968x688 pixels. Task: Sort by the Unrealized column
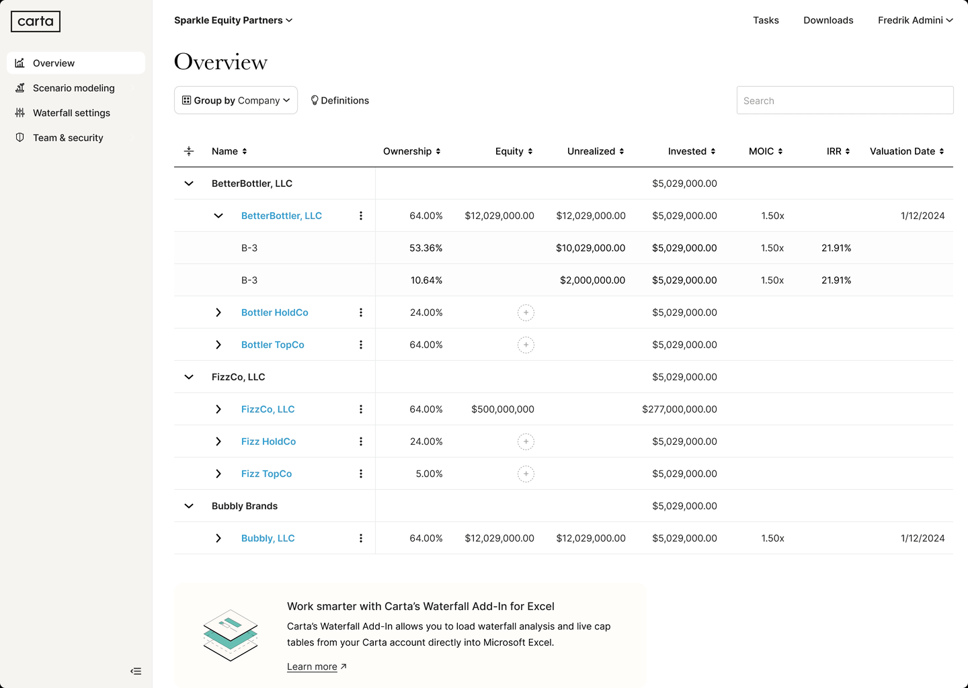click(596, 151)
